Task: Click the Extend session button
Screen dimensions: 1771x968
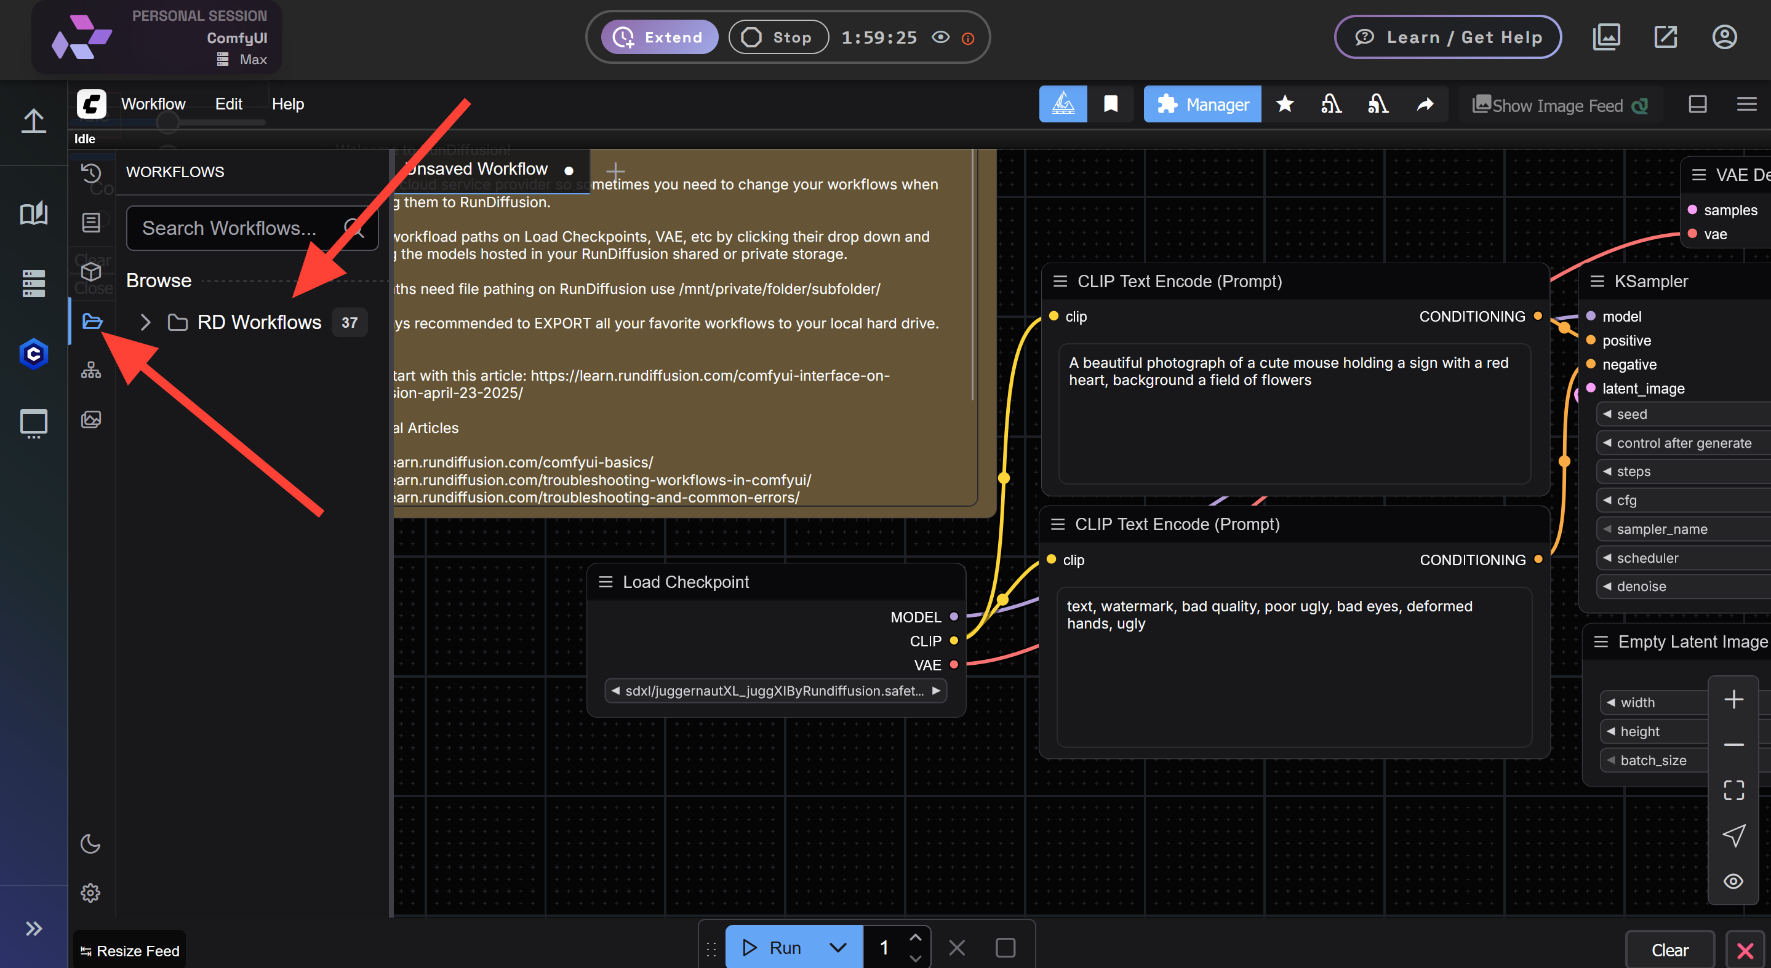Action: pyautogui.click(x=659, y=37)
